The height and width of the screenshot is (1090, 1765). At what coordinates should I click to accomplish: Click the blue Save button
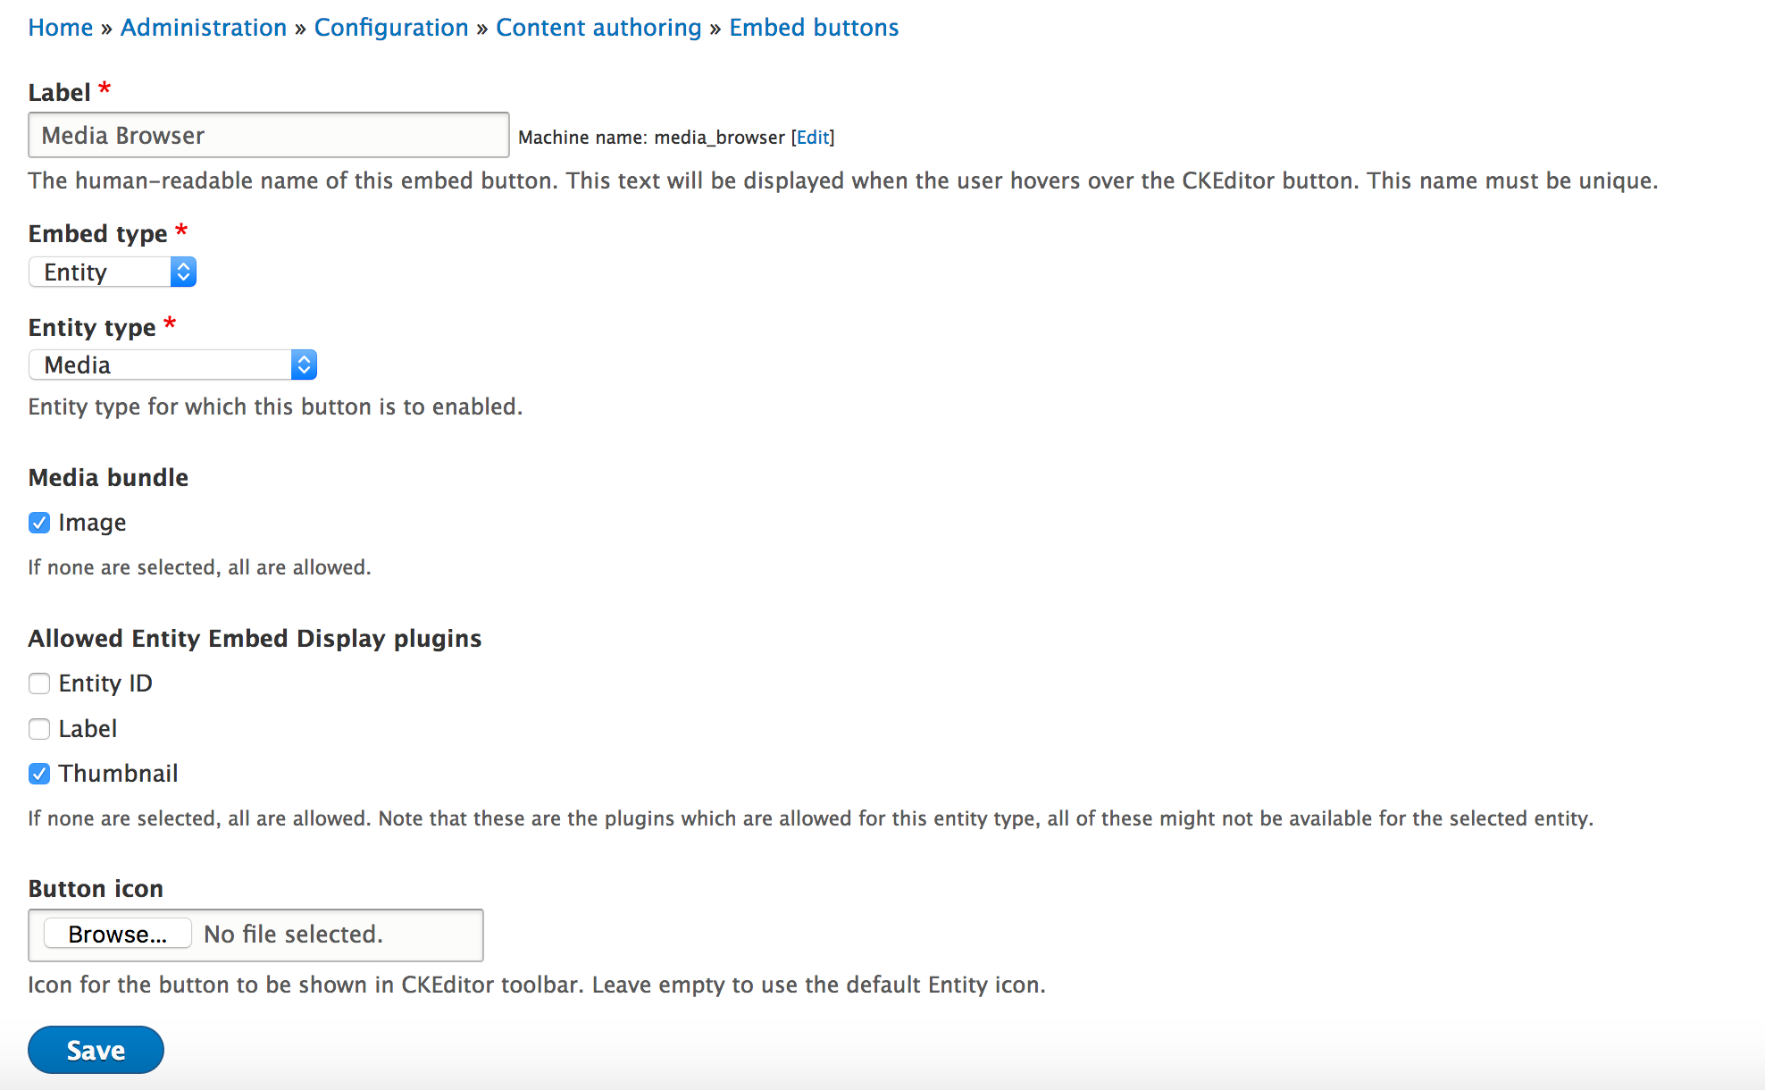click(96, 1050)
